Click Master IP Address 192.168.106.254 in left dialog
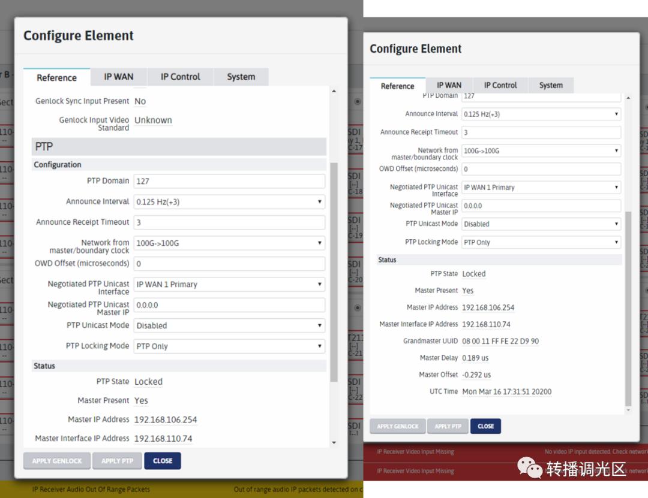 pos(166,419)
